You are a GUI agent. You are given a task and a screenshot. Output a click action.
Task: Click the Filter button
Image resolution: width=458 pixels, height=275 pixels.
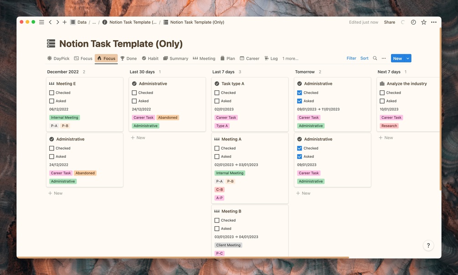tap(351, 58)
